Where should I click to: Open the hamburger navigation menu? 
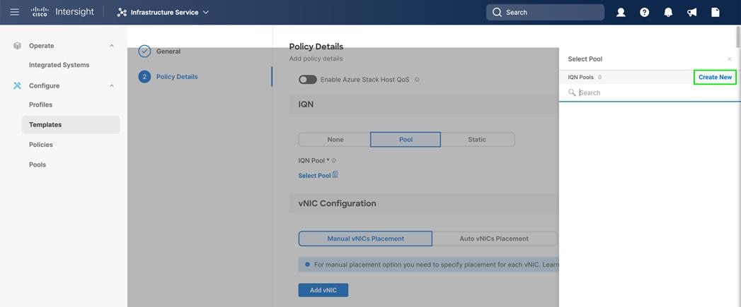pos(15,12)
